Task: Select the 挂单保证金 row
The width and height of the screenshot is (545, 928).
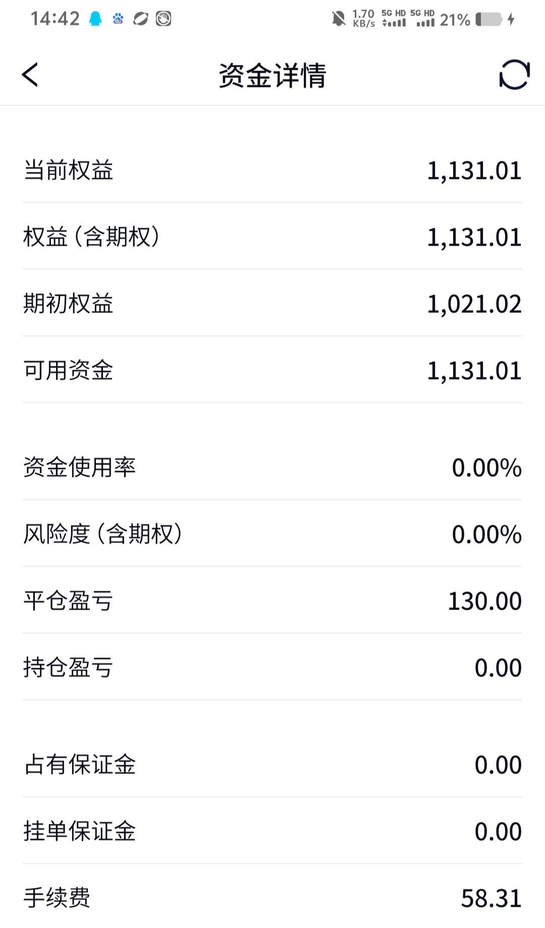Action: 272,831
